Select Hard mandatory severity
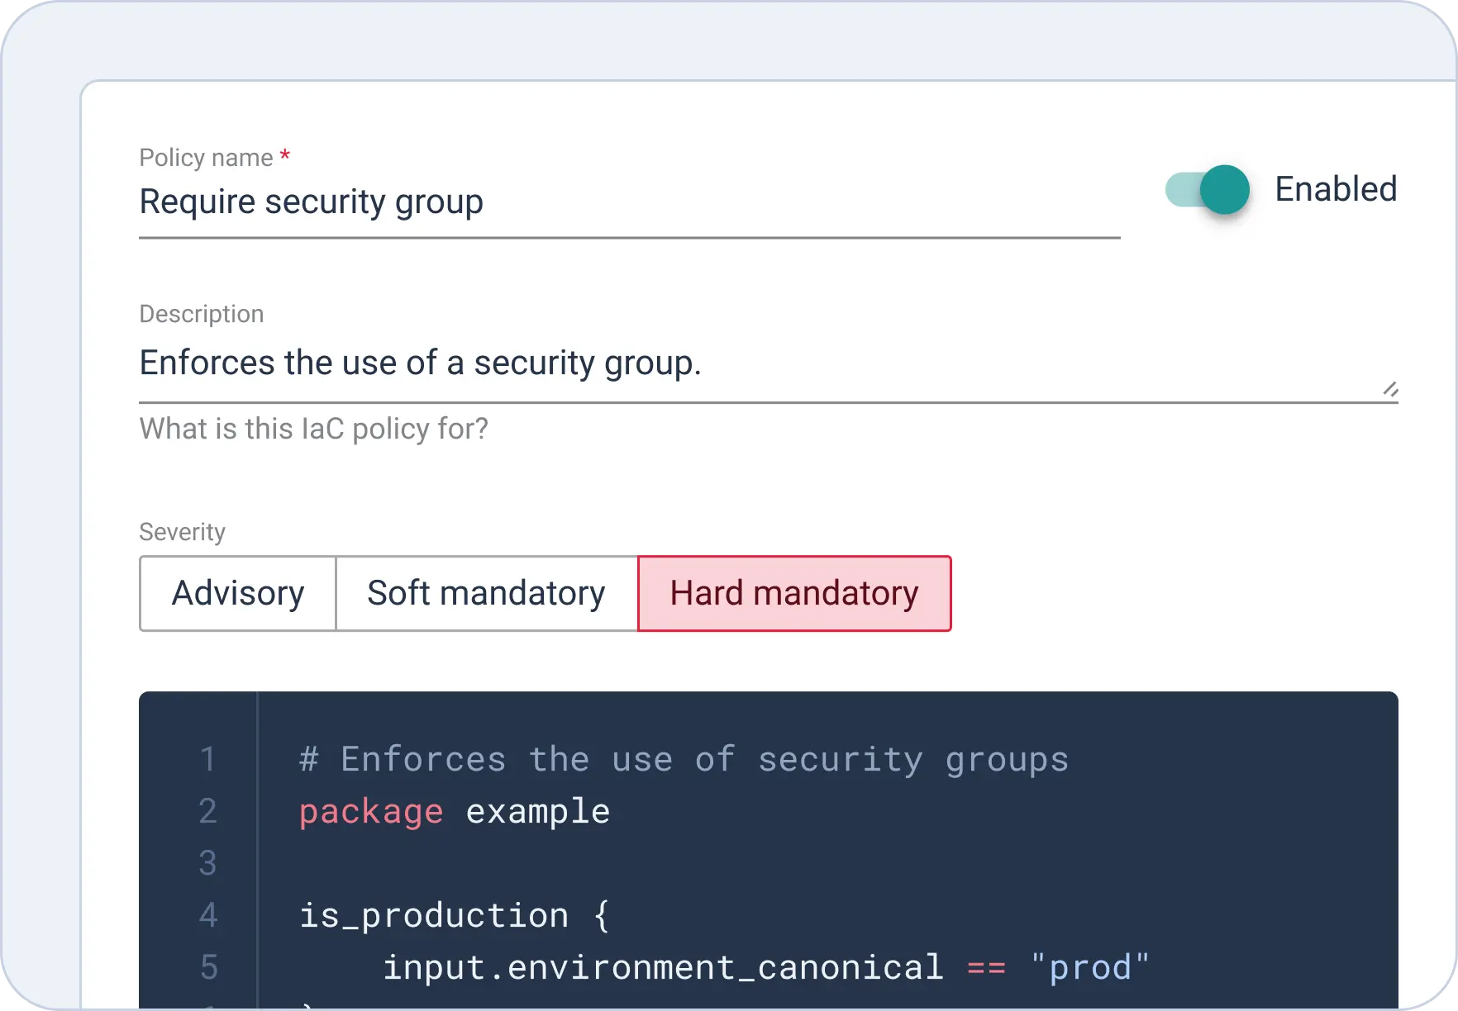The height and width of the screenshot is (1011, 1458). tap(794, 594)
